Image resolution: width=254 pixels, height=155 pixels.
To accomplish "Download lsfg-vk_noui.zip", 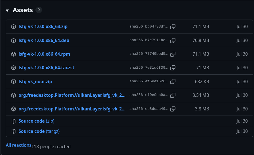I will [x=35, y=81].
